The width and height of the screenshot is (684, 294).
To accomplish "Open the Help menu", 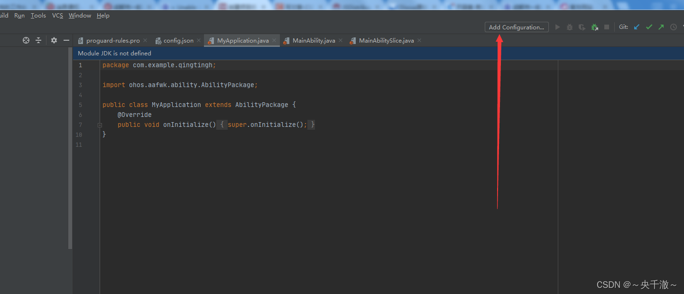I will pyautogui.click(x=103, y=16).
